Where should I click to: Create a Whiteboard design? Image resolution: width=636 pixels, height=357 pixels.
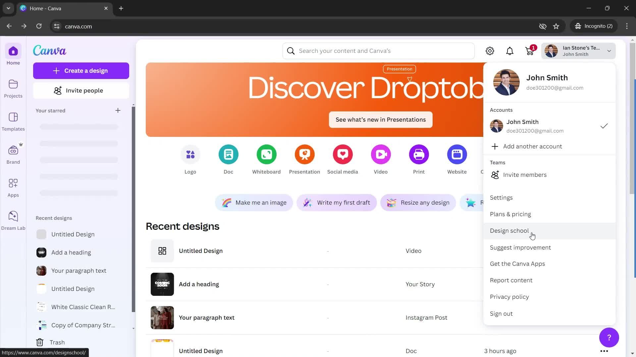[x=267, y=160]
